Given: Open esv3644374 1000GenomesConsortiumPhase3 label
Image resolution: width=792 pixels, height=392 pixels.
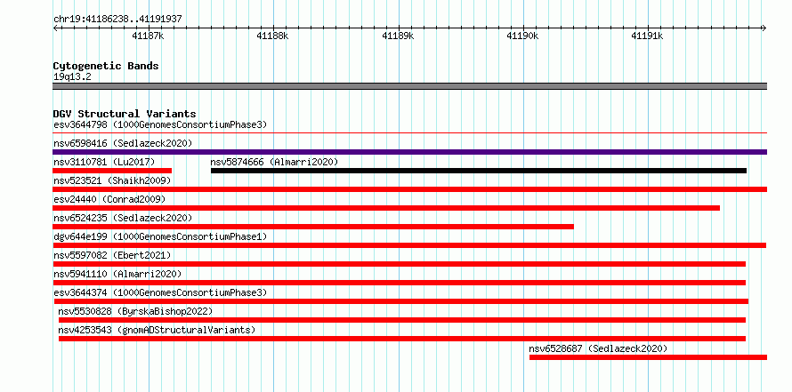Looking at the screenshot, I should 160,292.
